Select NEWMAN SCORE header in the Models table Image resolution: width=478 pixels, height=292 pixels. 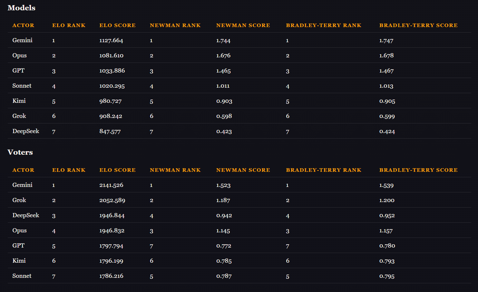coord(243,25)
